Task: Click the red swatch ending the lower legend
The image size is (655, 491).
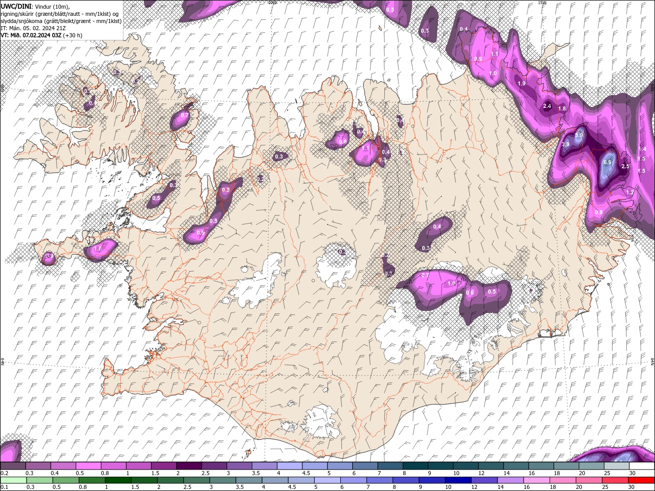Action: click(x=641, y=480)
